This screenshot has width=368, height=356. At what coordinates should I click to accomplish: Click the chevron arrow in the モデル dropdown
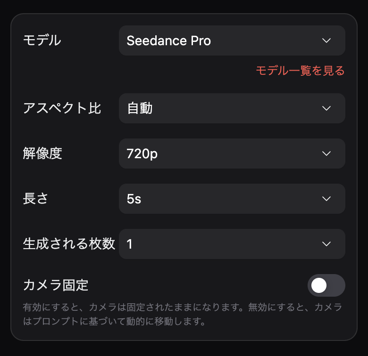tap(326, 40)
